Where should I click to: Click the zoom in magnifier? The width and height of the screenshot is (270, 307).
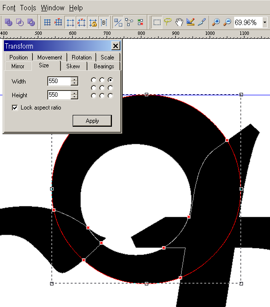[x=216, y=22]
